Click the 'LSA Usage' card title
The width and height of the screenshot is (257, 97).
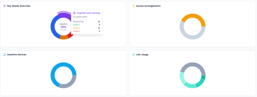[142, 55]
